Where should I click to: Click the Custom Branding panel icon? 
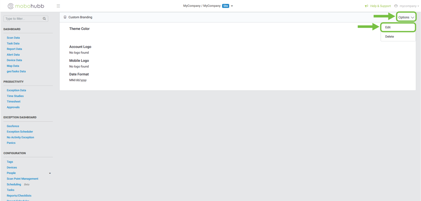tap(65, 17)
